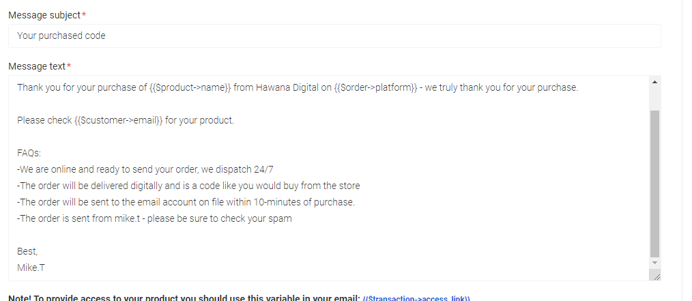Image resolution: width=692 pixels, height=301 pixels.
Task: Click the FAQs: line in message text
Action: click(x=29, y=153)
